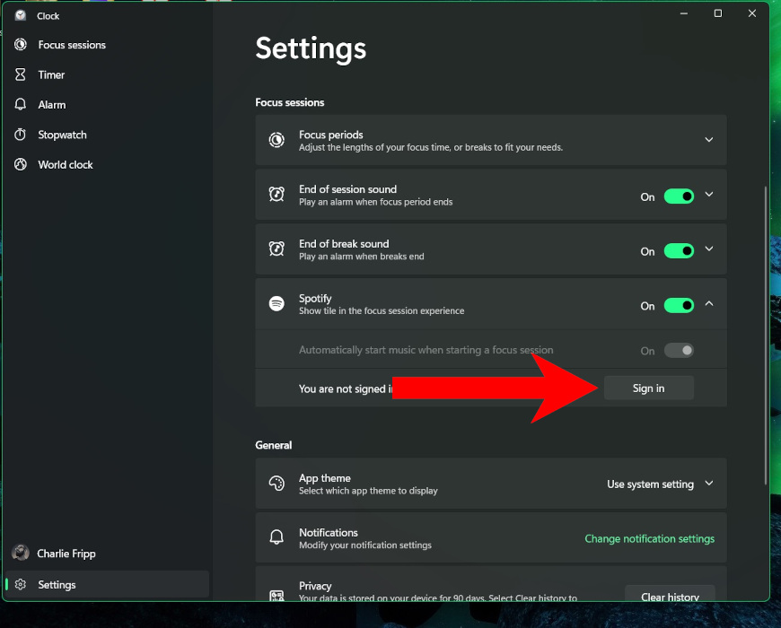Click the Charlie Fripp account entry

click(x=63, y=554)
